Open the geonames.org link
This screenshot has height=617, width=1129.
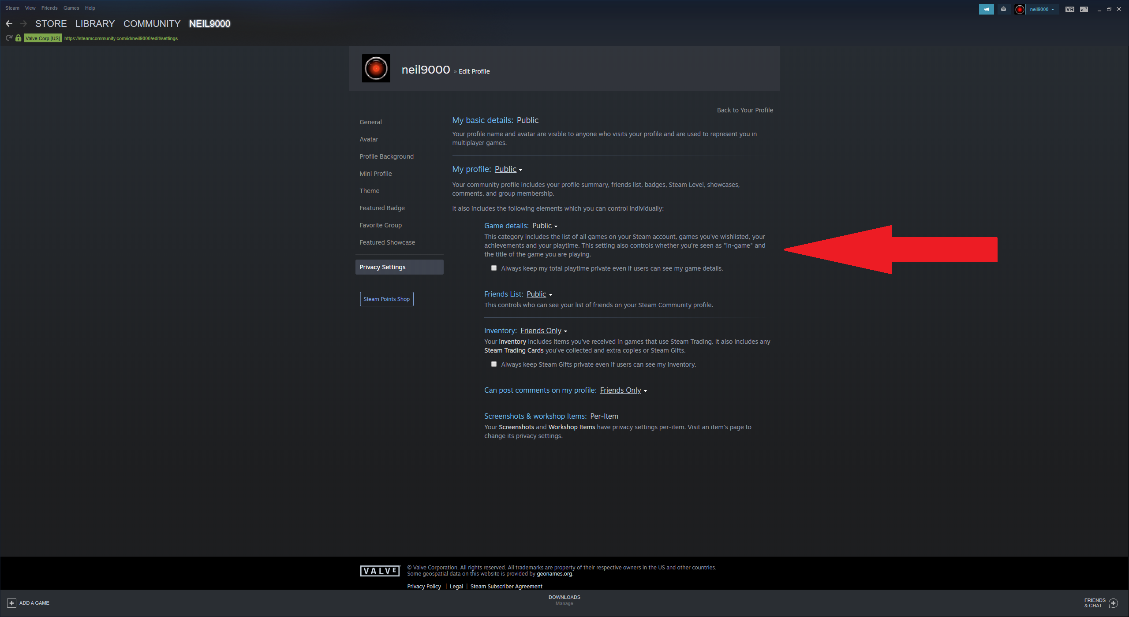tap(554, 574)
